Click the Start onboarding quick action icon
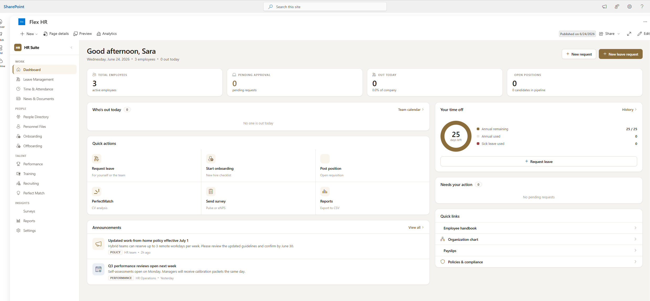 (x=211, y=159)
